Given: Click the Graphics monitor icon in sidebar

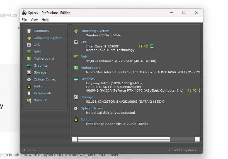Looking at the screenshot, I should coord(29,65).
